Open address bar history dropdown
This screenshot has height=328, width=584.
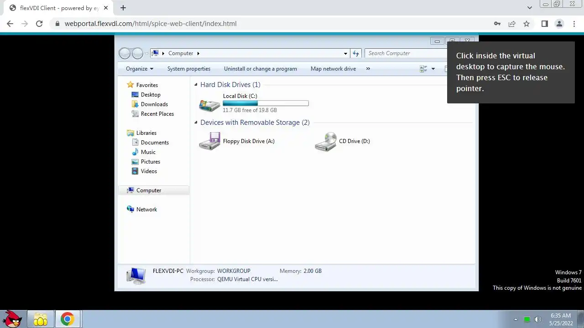click(x=345, y=53)
